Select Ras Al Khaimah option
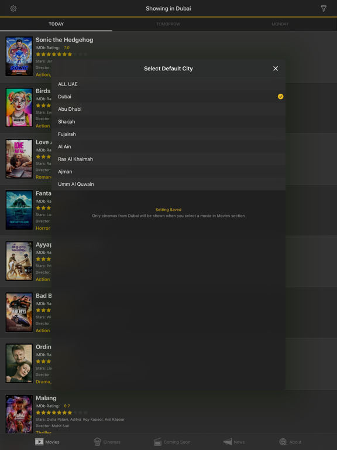This screenshot has width=337, height=450. pos(168,159)
